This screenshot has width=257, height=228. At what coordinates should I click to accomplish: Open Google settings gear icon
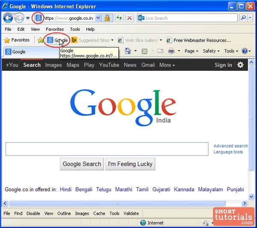tap(240, 65)
